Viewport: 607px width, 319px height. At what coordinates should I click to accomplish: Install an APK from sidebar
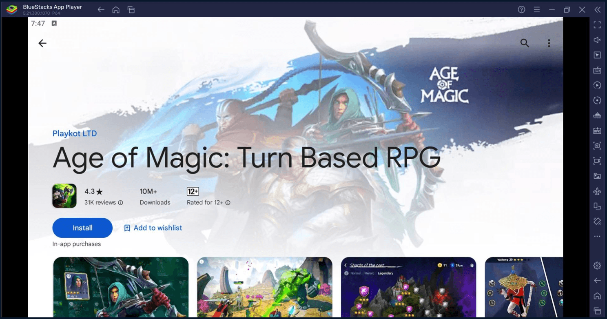point(597,131)
